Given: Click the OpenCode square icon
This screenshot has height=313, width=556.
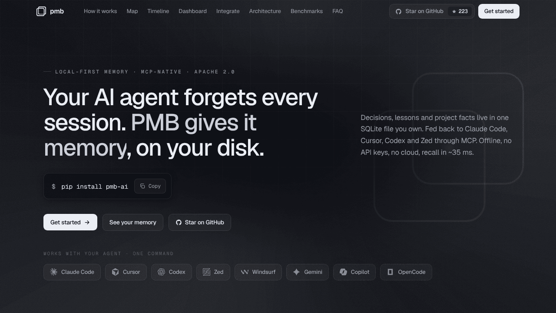Looking at the screenshot, I should 391,272.
